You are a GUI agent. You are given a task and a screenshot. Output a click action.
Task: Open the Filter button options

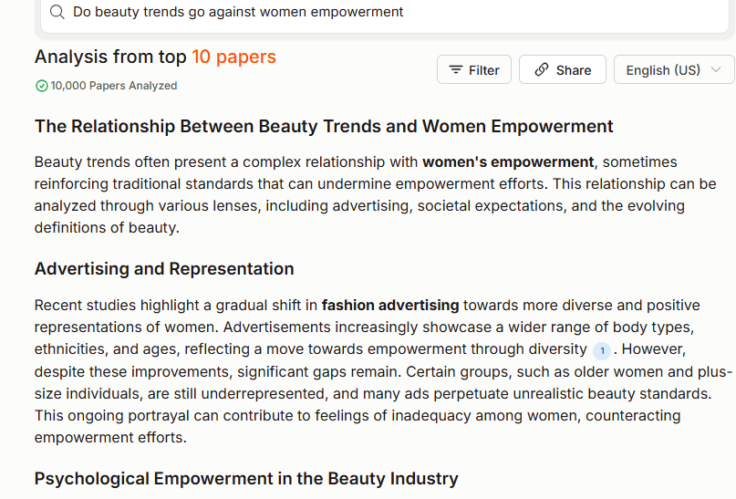point(474,69)
